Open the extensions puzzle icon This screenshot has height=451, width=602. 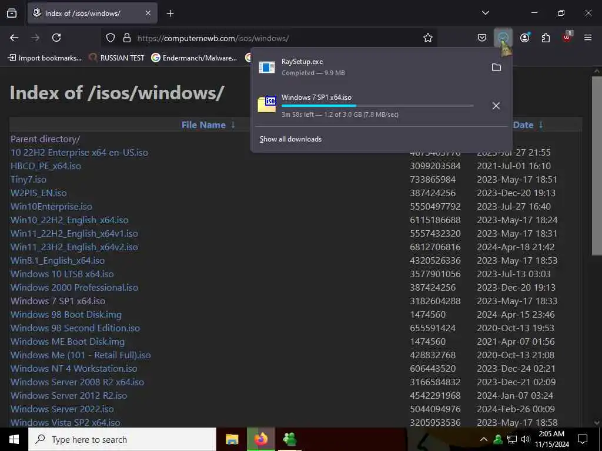click(x=546, y=38)
